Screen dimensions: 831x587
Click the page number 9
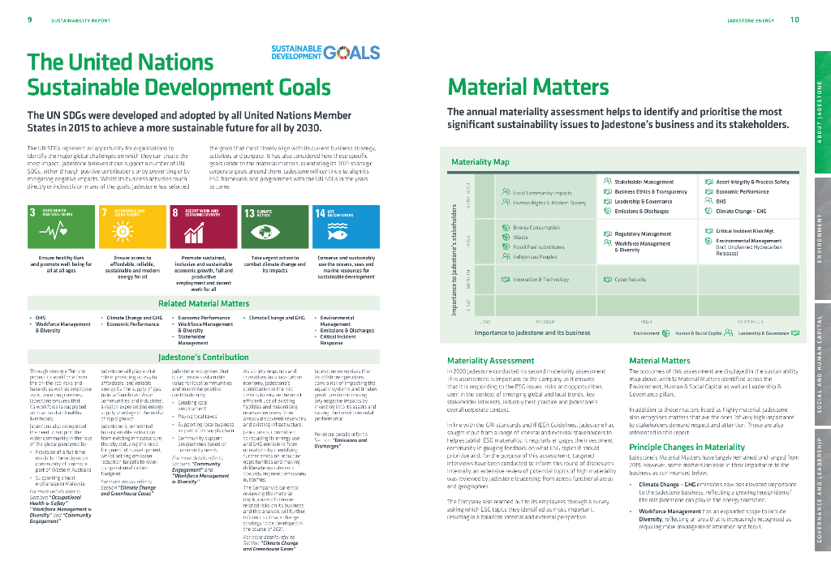[30, 19]
